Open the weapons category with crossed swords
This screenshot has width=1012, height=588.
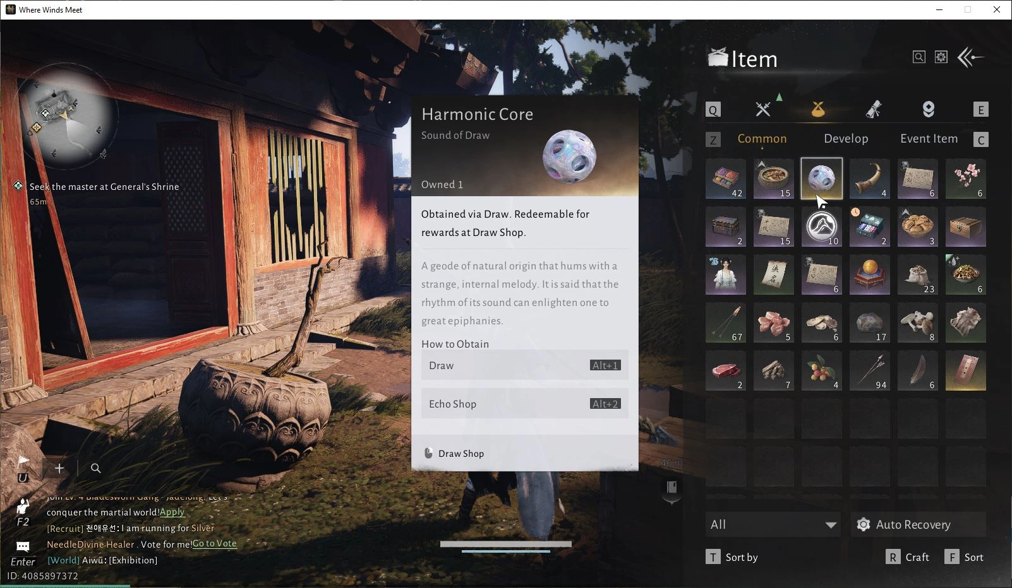(763, 109)
